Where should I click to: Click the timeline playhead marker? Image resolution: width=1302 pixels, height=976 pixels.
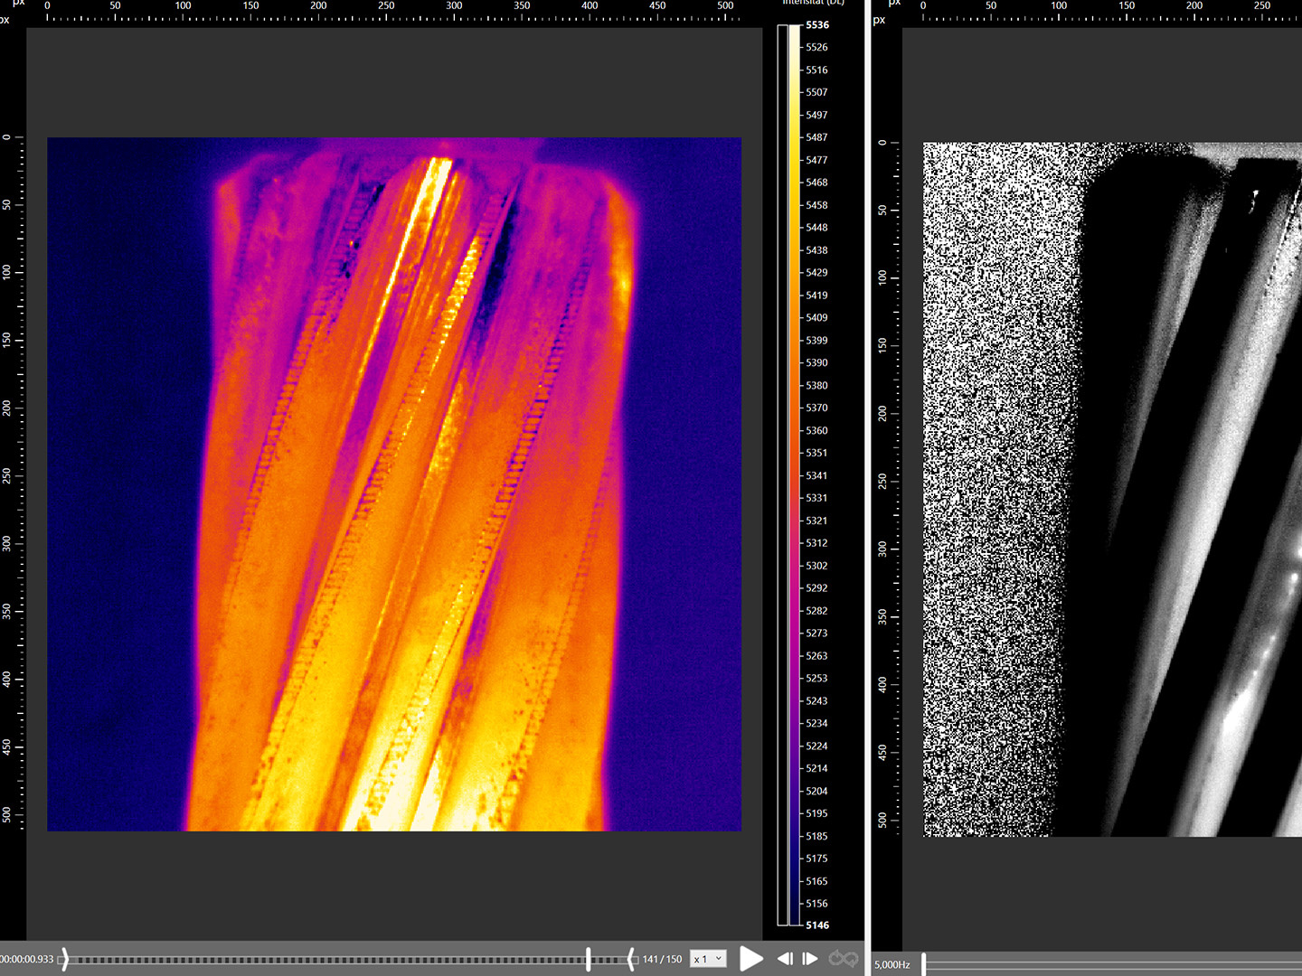(589, 959)
